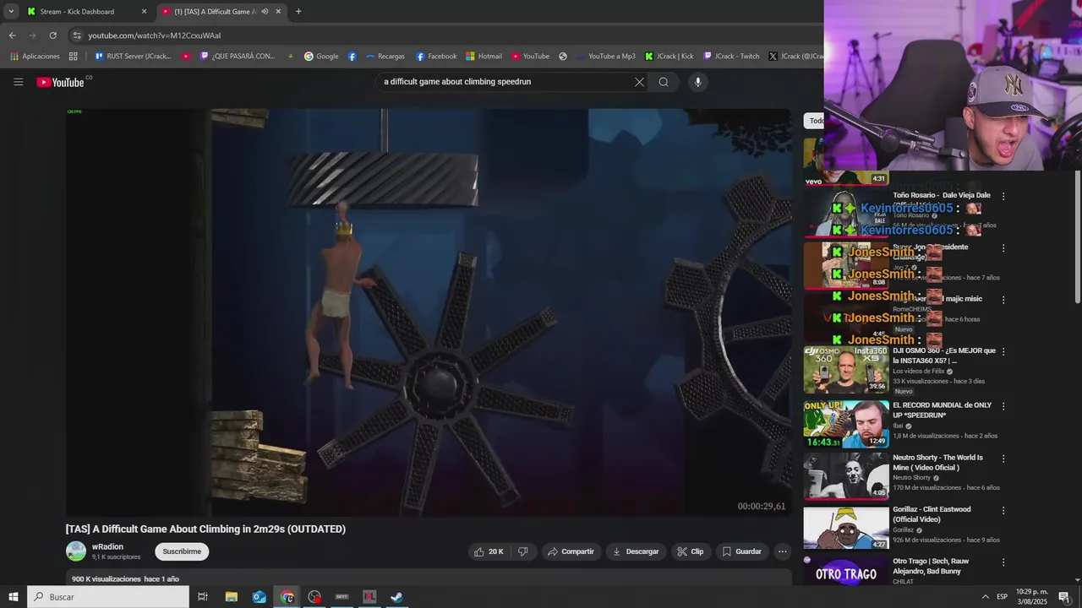The image size is (1082, 608).
Task: Open menu for Gorillaz Clint Eastwood video
Action: pyautogui.click(x=1003, y=511)
